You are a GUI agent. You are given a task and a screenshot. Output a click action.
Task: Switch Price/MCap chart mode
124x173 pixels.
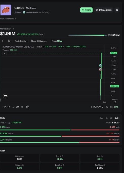tap(57, 41)
